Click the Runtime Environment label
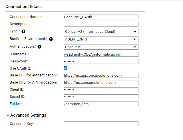This screenshot has height=140, width=183. click(29, 39)
